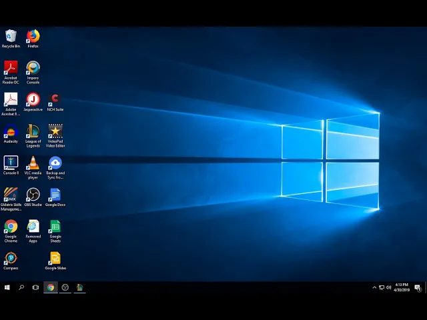Viewport: 427px width, 320px height.
Task: Switch to Chrome in the taskbar
Action: coord(51,287)
